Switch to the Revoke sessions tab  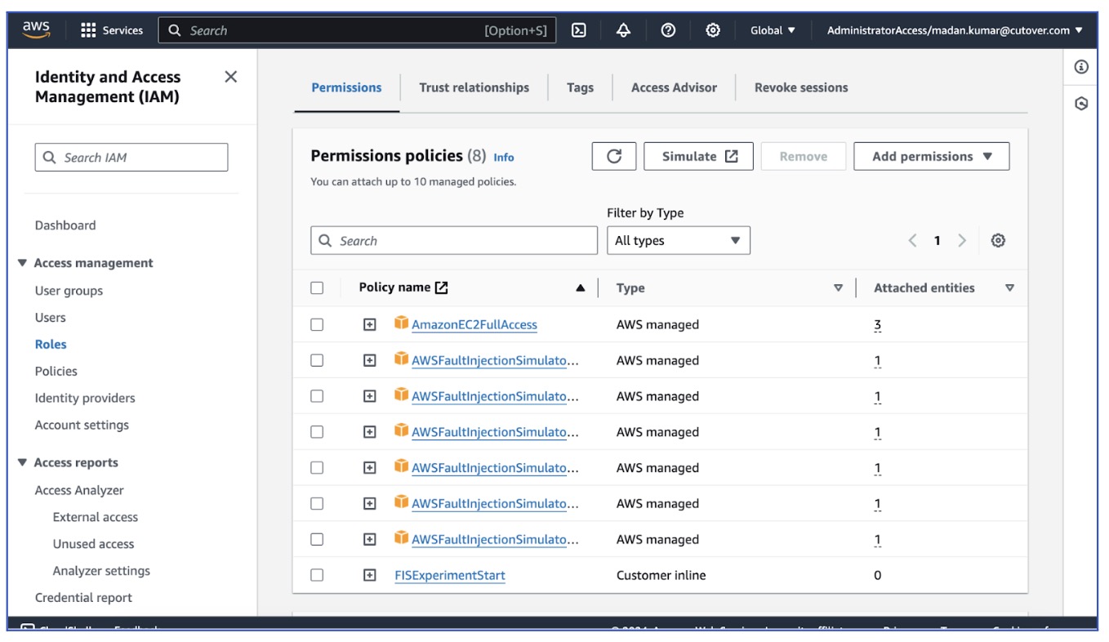click(x=801, y=87)
